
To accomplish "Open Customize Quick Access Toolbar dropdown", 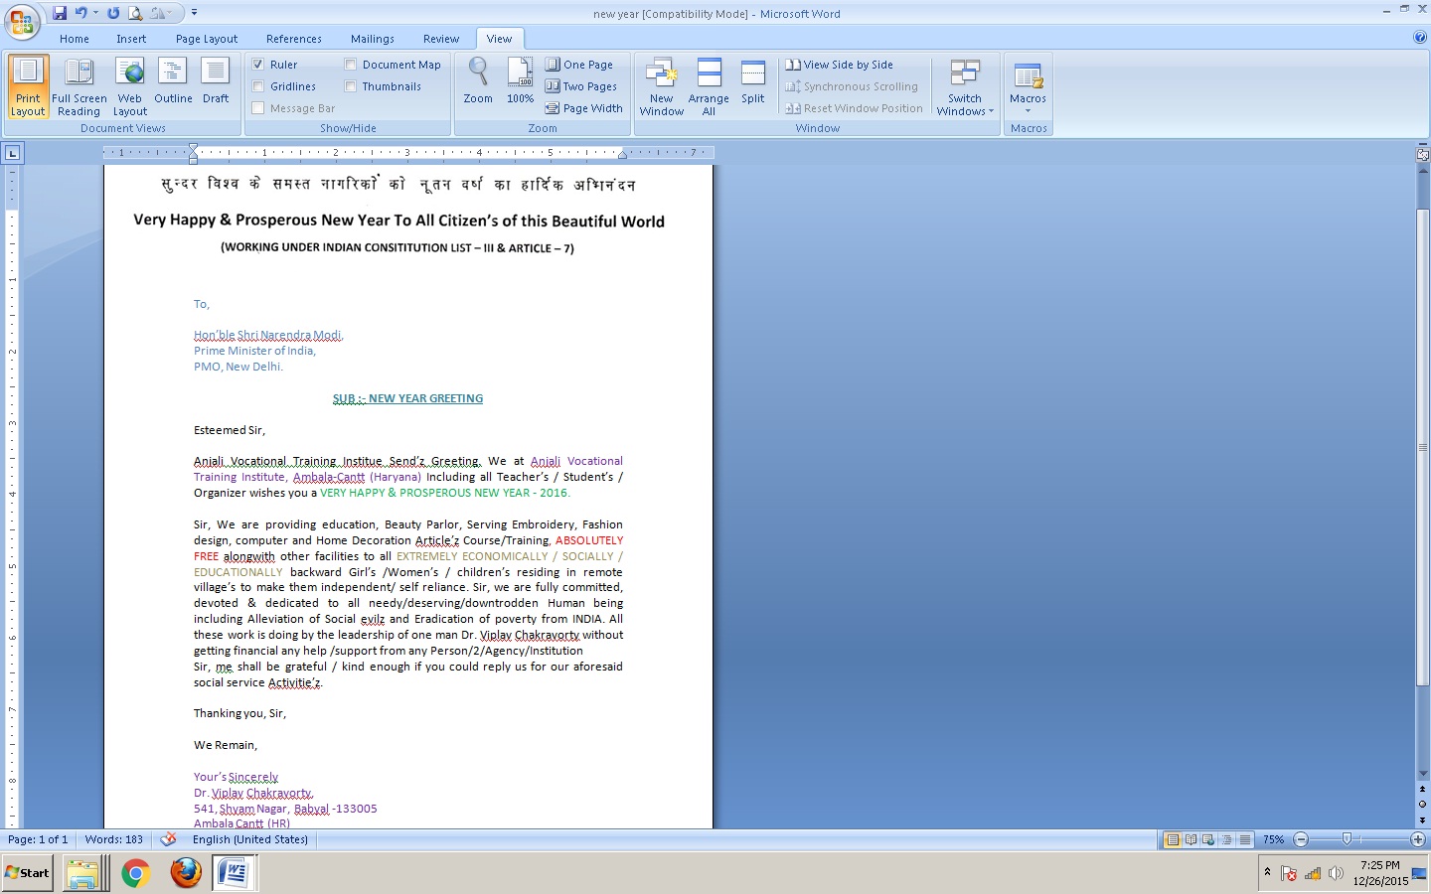I will tap(194, 13).
